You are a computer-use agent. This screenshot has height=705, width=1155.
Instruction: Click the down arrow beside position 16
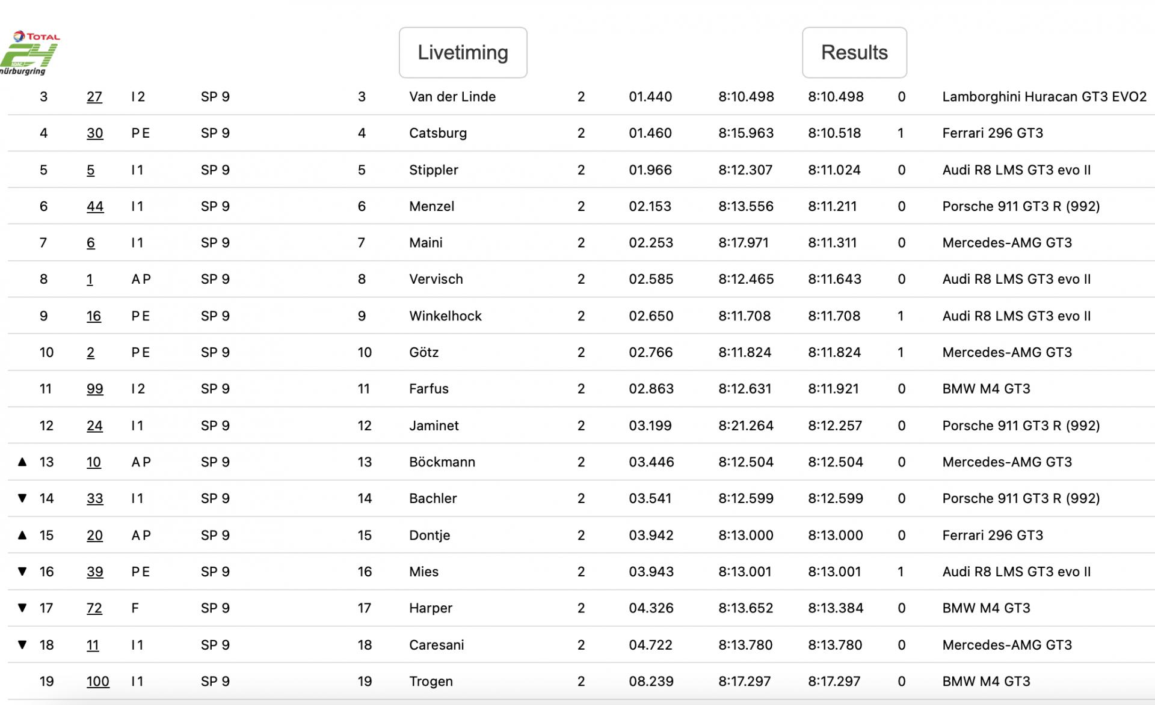[x=22, y=572]
